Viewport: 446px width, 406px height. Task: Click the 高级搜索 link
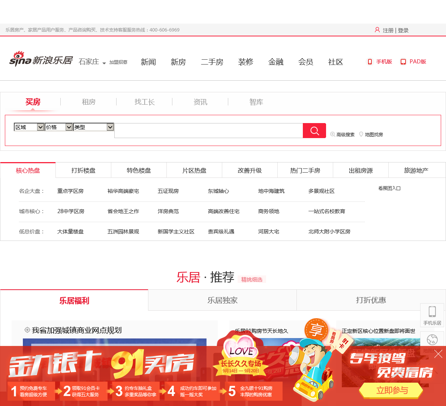(345, 134)
